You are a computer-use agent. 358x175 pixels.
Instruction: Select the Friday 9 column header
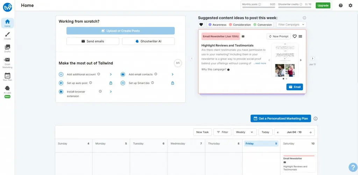point(261,144)
